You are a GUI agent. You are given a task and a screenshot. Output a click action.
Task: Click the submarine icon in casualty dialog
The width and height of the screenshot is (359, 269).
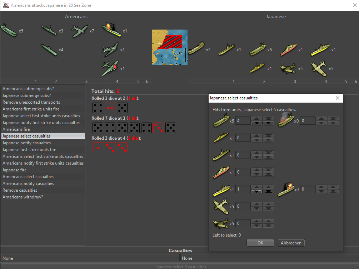pyautogui.click(x=221, y=155)
